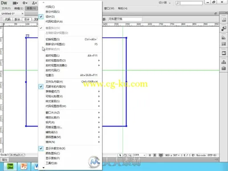Viewport: 228px width, 171px height.
Task: Open the 帮助(H) menu
Action: coord(122,8)
